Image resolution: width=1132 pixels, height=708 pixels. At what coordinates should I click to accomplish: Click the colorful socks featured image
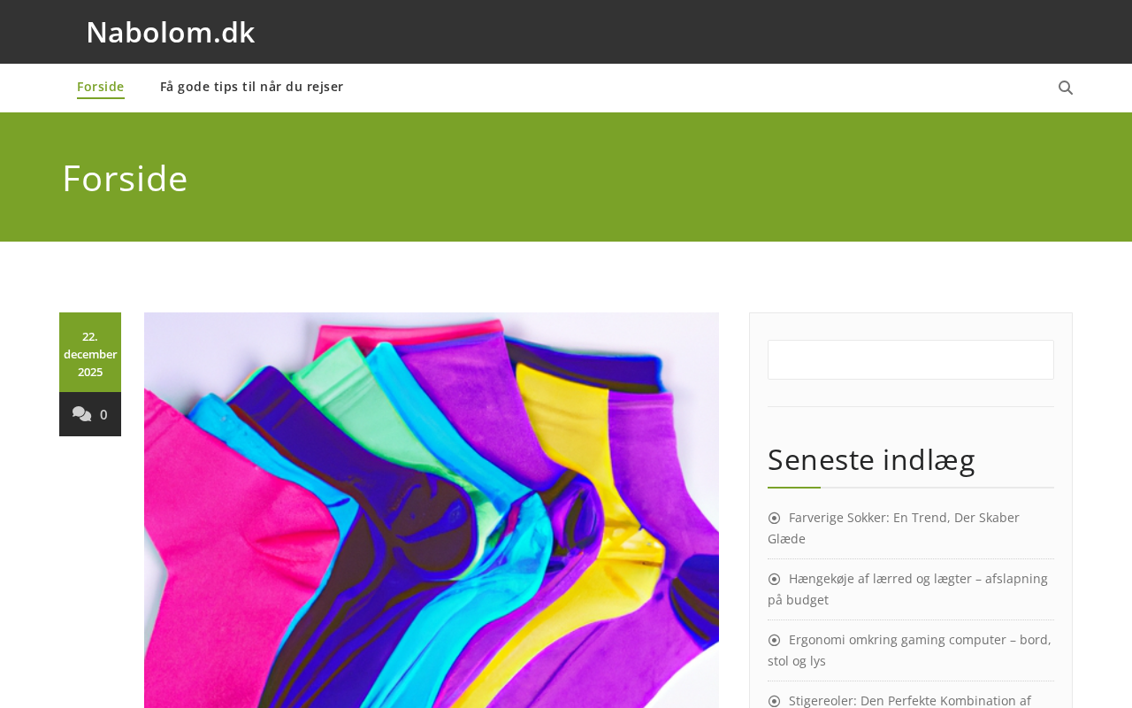432,510
